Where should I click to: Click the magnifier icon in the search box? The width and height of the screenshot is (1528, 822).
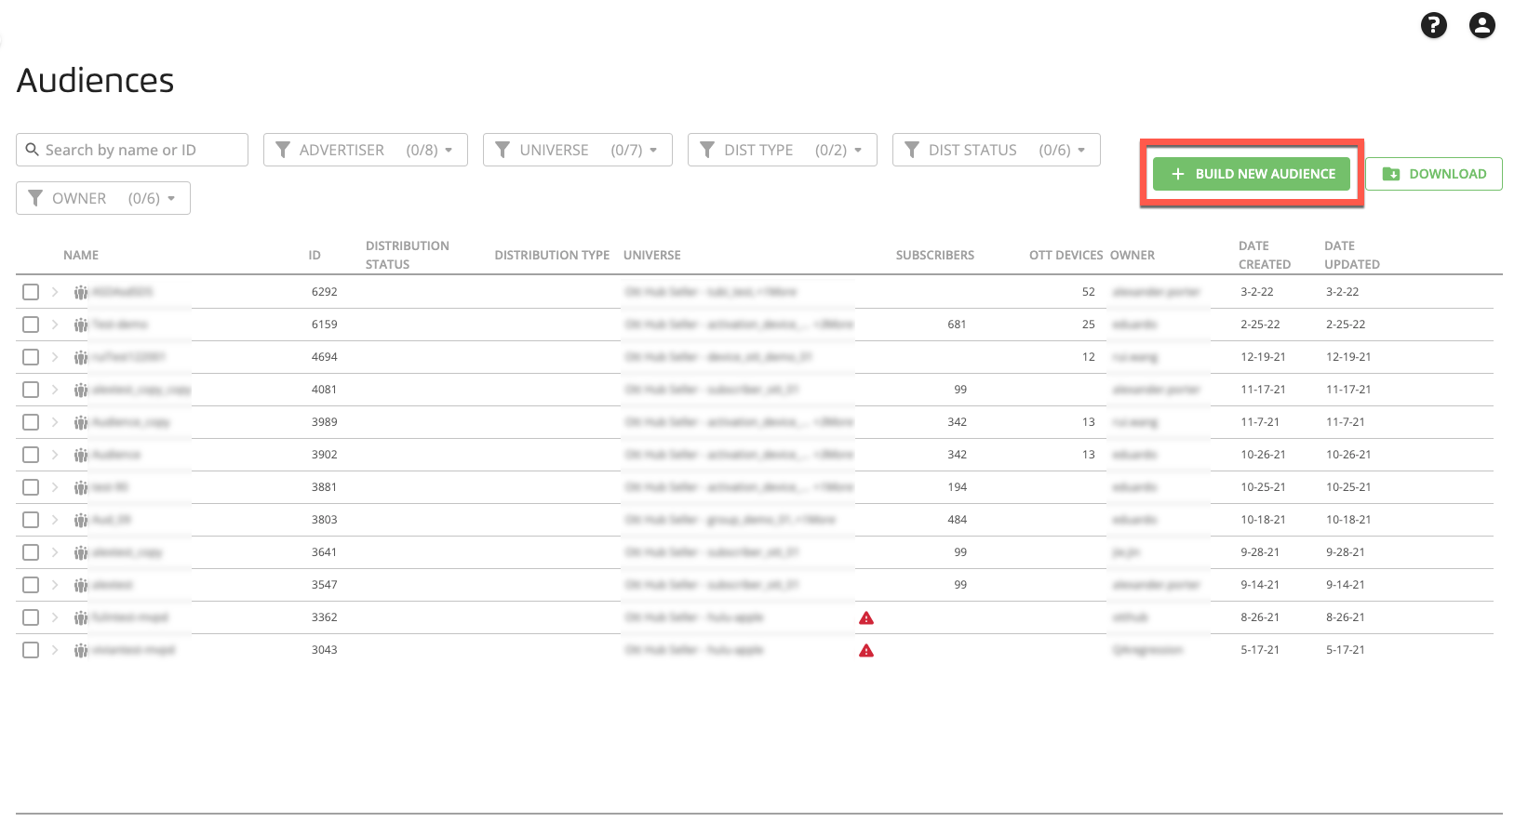[33, 149]
